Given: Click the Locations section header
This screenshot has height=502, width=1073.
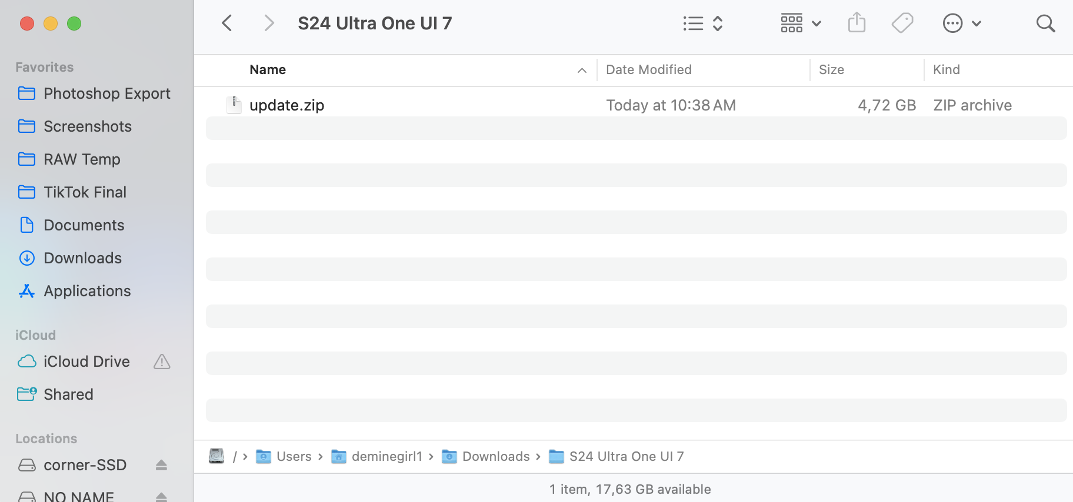Looking at the screenshot, I should click(x=46, y=439).
